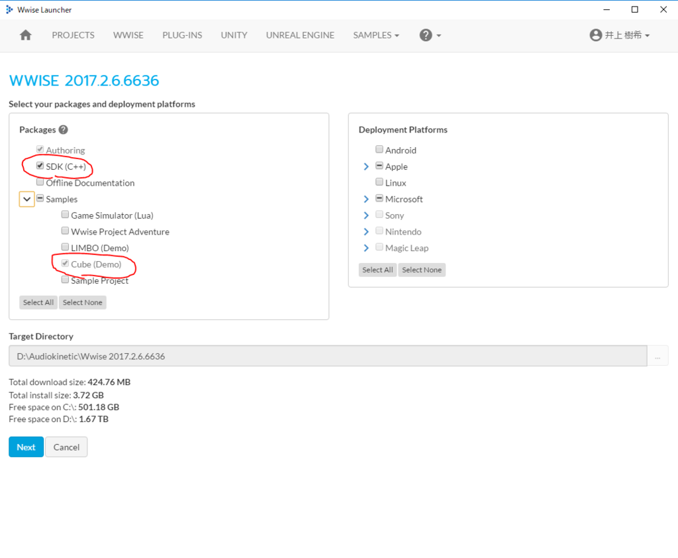This screenshot has height=558, width=678.
Task: Click the Total download size 424.76 MB text
Action: tap(70, 382)
